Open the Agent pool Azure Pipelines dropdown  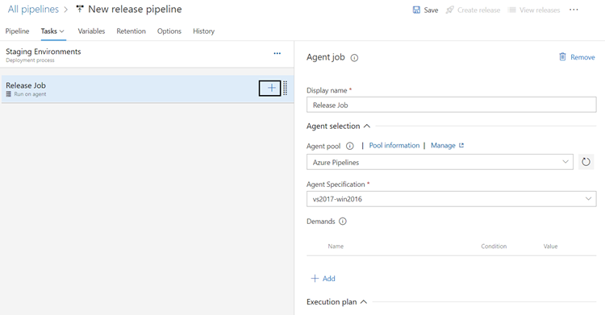point(440,162)
